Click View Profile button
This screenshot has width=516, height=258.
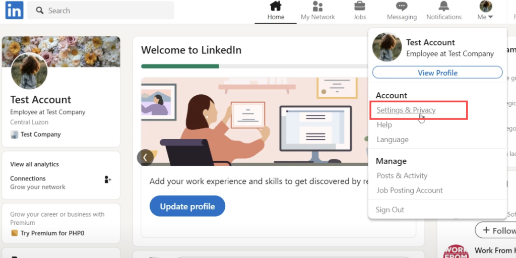(437, 73)
